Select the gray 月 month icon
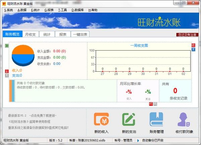The height and width of the screenshot is (145, 201). (7, 76)
